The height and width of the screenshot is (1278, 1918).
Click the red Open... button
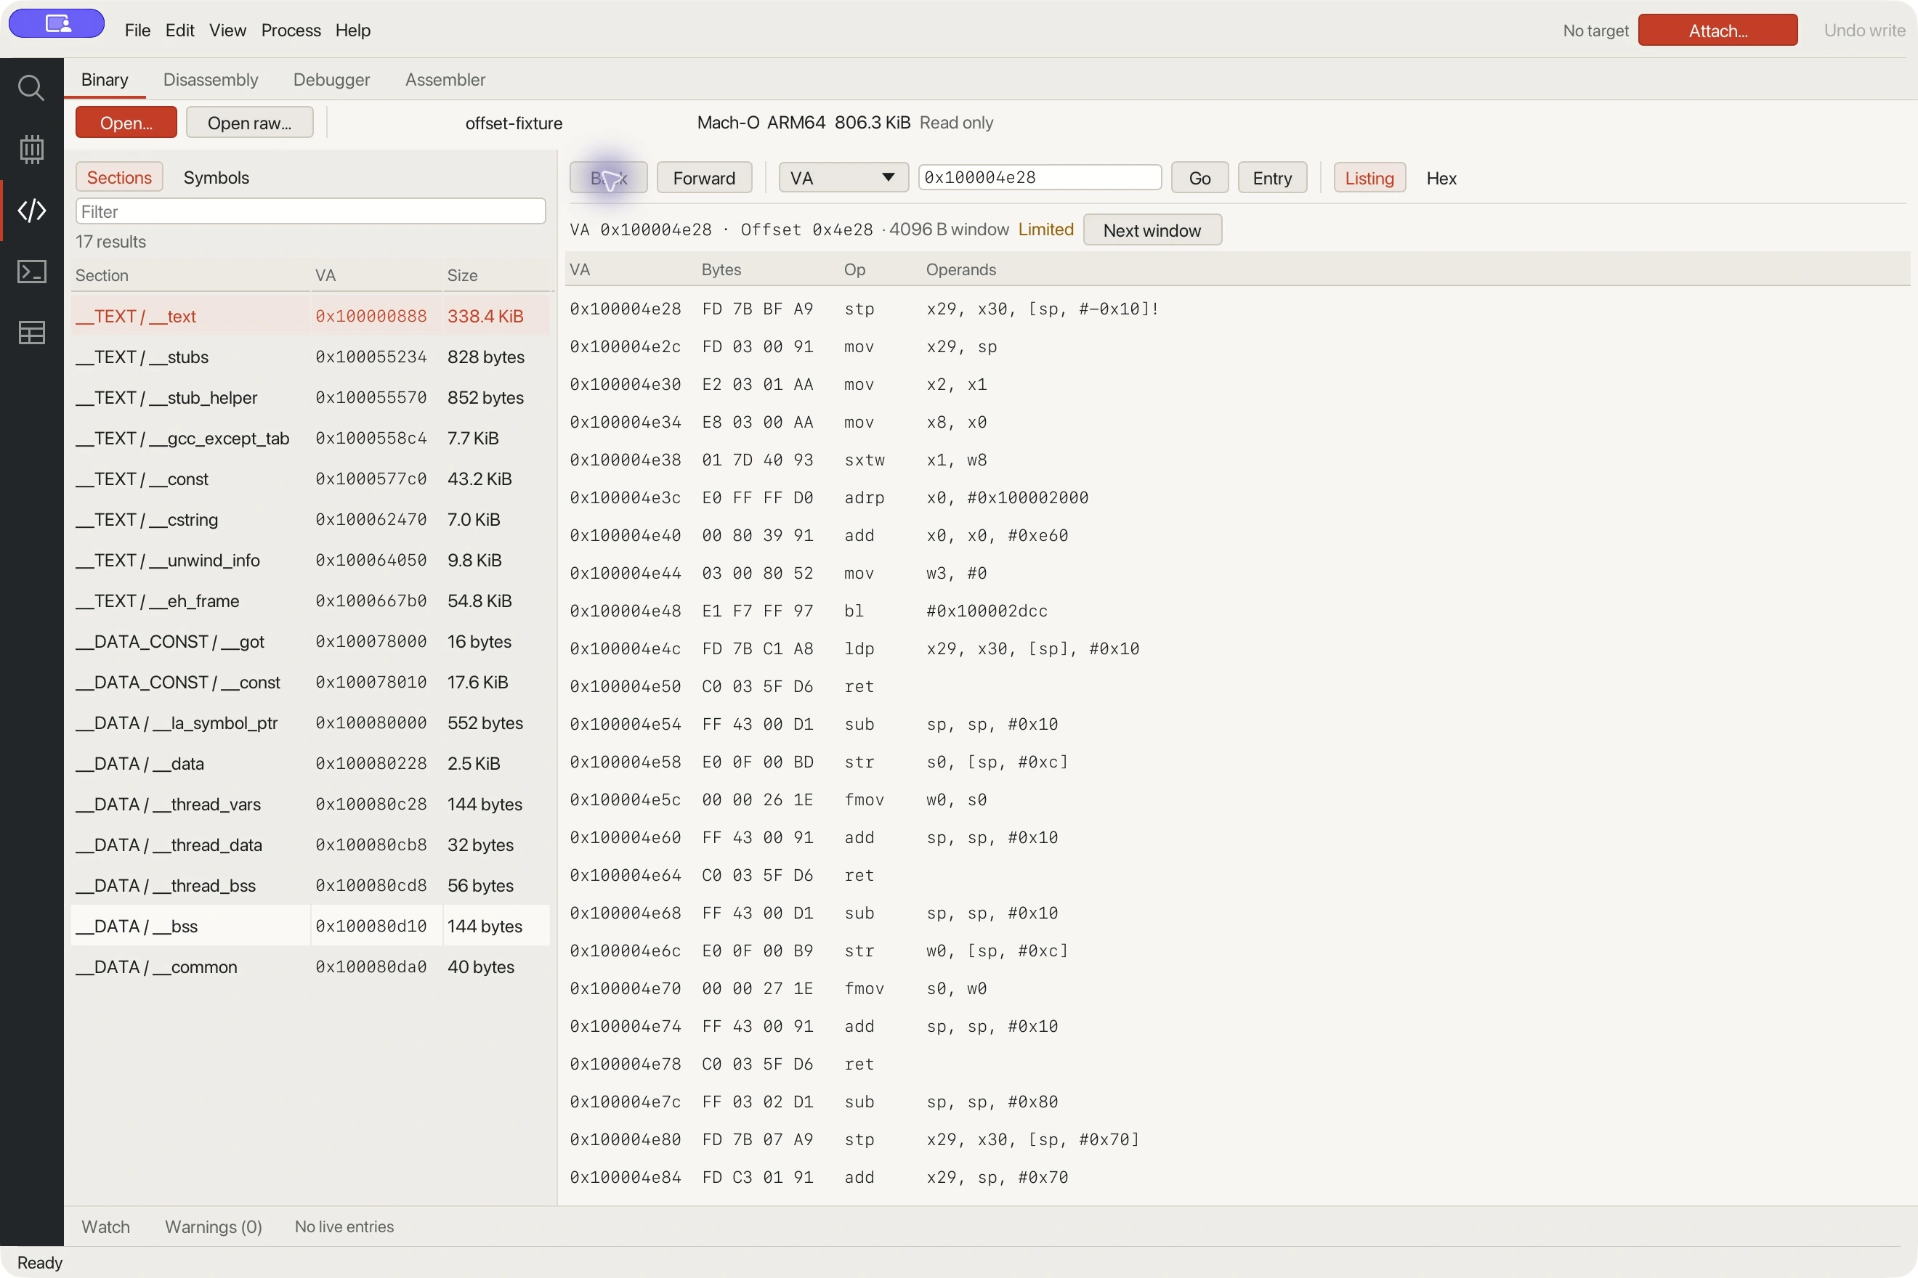coord(126,122)
